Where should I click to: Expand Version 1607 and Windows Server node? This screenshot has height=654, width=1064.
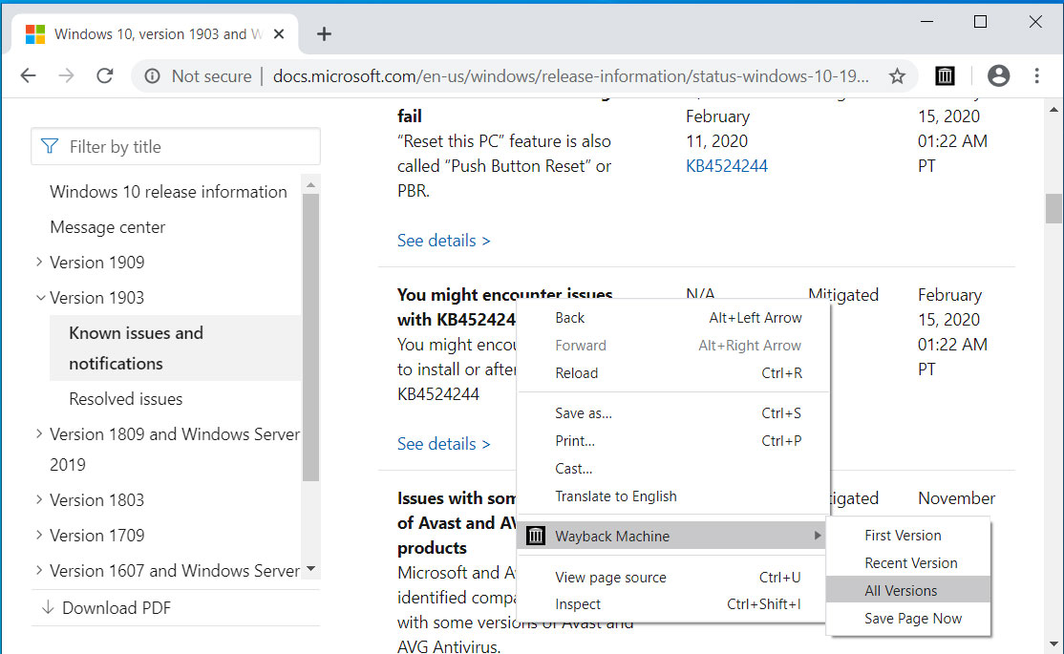[x=38, y=570]
